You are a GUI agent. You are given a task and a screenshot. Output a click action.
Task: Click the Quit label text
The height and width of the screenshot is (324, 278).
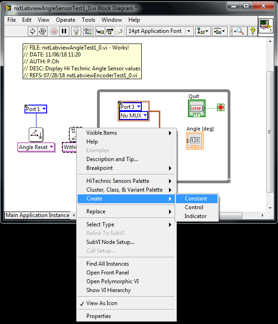click(193, 96)
